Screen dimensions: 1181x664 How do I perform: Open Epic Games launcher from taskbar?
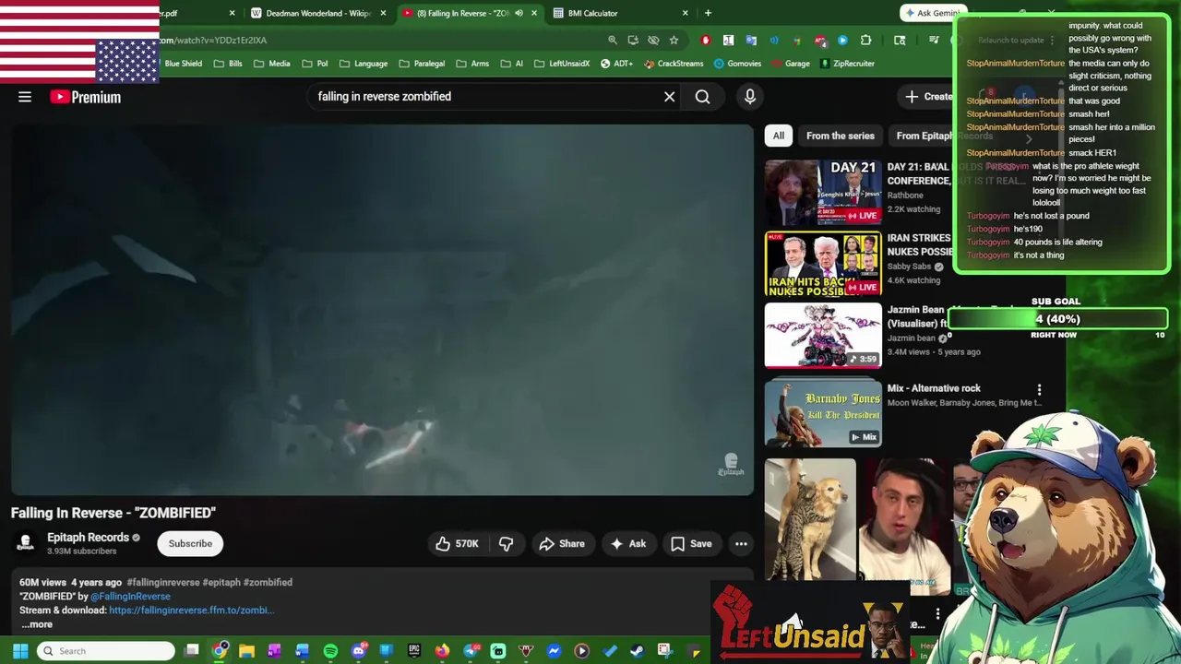[414, 651]
